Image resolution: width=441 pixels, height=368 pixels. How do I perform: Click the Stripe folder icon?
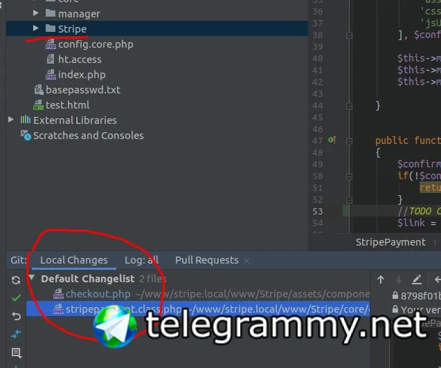51,28
